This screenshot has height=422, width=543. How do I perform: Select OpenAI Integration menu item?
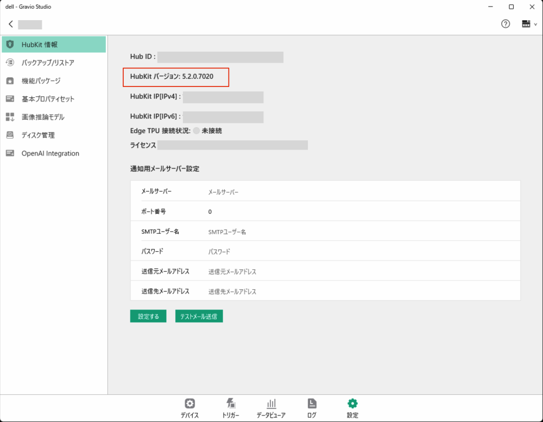(x=54, y=153)
